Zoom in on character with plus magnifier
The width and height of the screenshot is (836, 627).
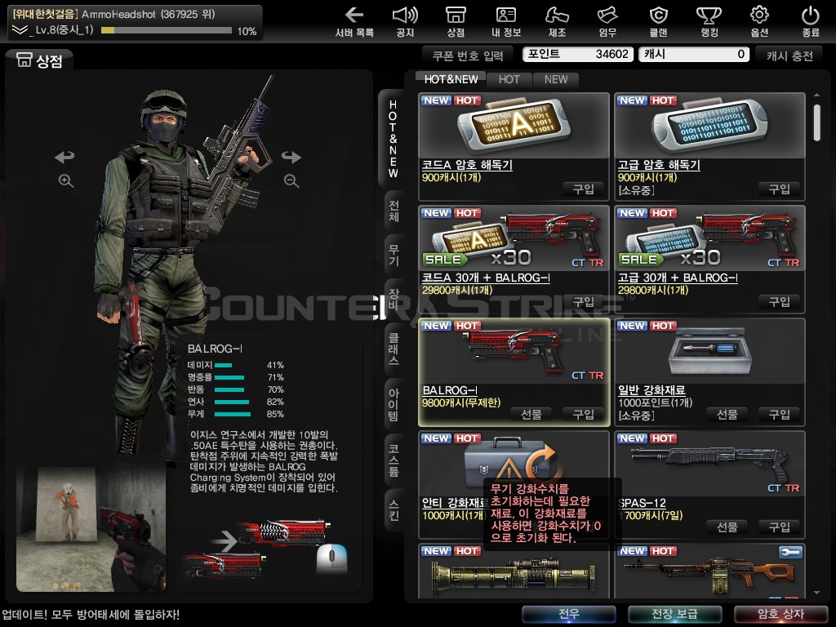tap(66, 180)
